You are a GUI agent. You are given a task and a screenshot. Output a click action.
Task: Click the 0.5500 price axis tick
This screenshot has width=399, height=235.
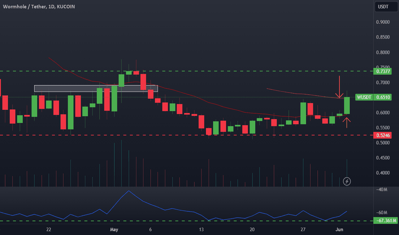pos(383,127)
